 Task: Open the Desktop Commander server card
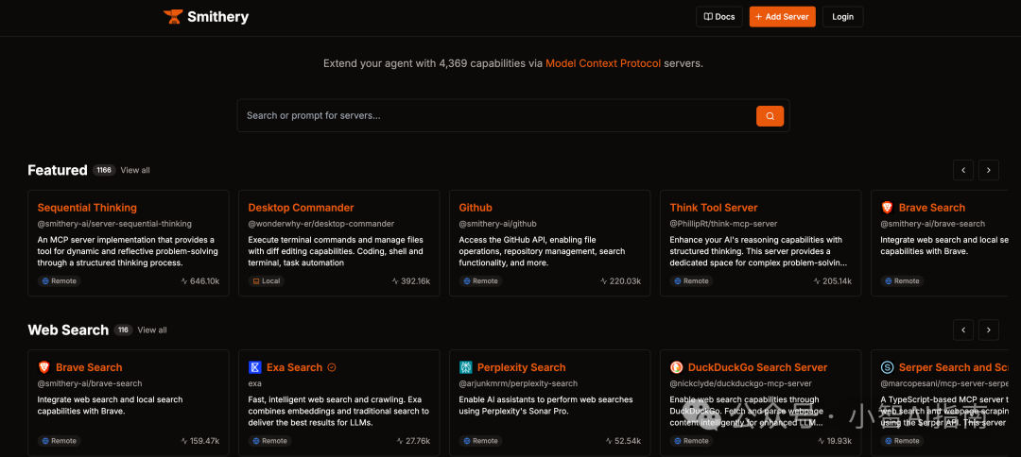pyautogui.click(x=338, y=243)
